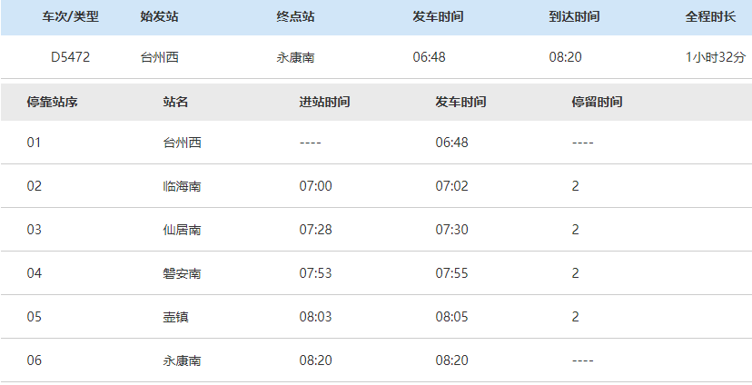Open station 临海南 in stop list

tap(182, 186)
